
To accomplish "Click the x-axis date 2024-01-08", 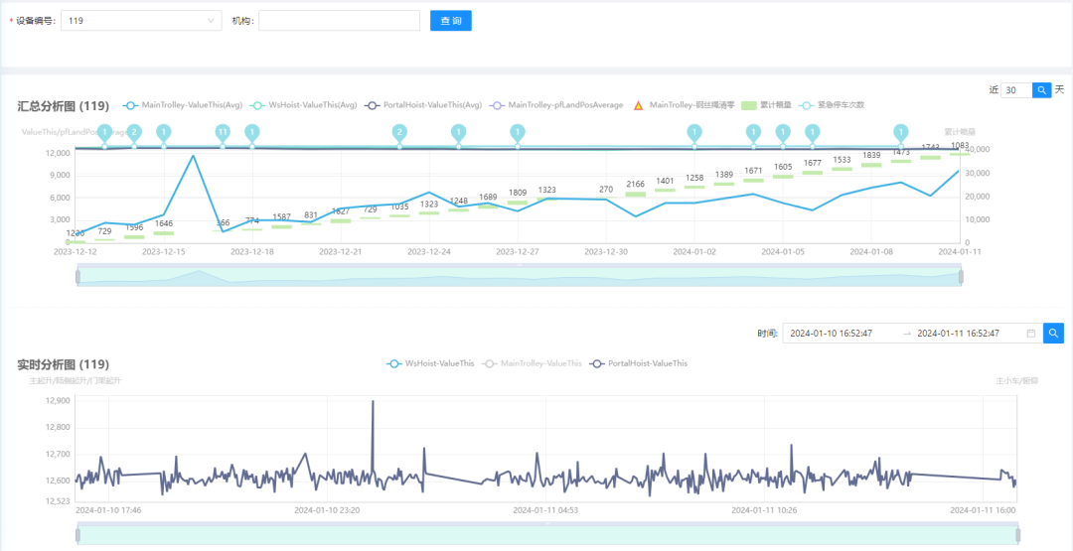I will 871,251.
